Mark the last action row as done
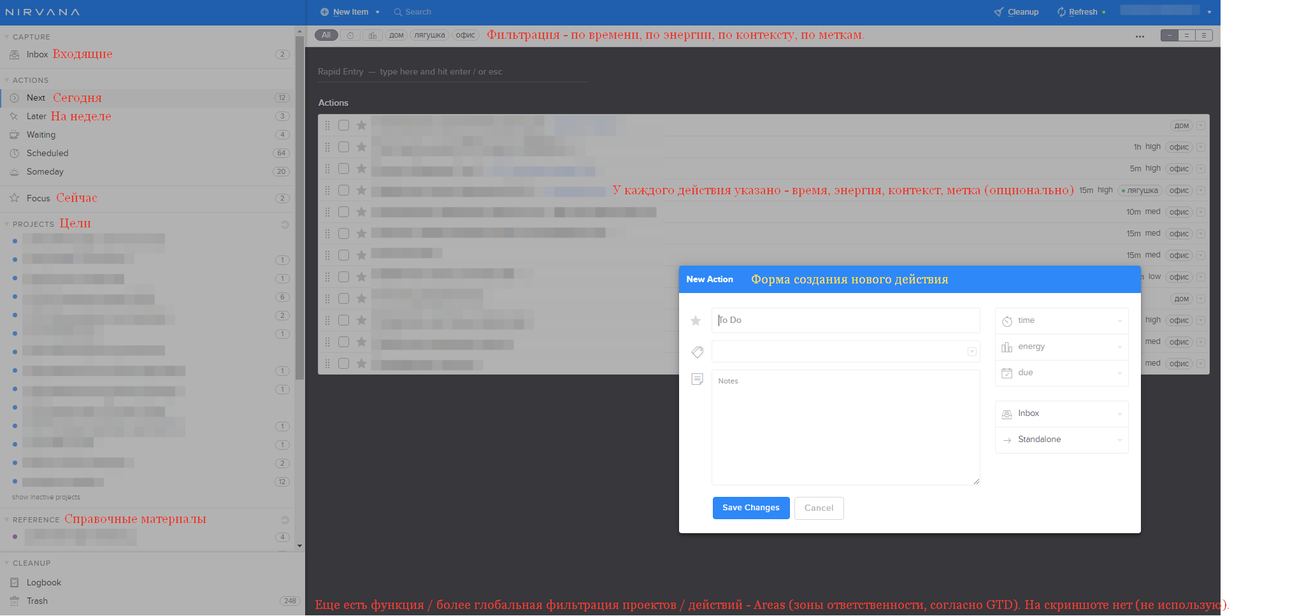This screenshot has height=616, width=1297. 343,364
